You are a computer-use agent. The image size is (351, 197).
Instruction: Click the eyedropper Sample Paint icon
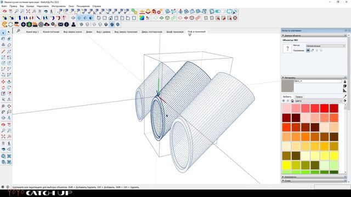(345, 96)
